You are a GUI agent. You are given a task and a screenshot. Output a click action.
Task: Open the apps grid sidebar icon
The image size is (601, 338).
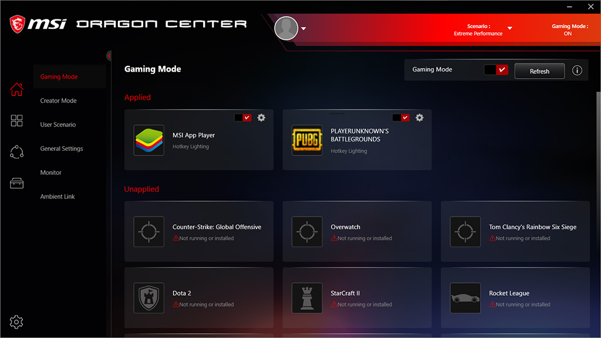click(16, 121)
